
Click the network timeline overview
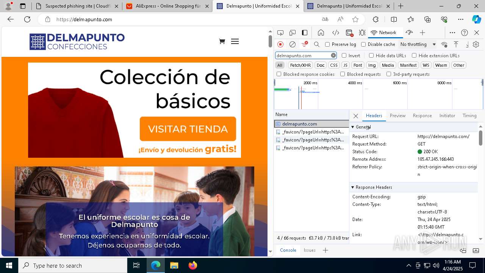pyautogui.click(x=379, y=94)
